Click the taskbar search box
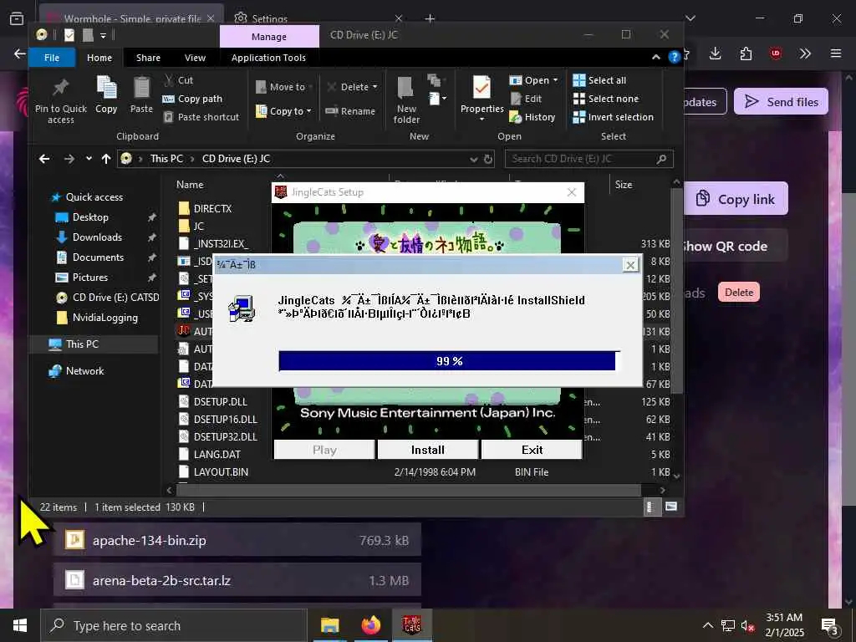The height and width of the screenshot is (642, 856). coord(174,625)
